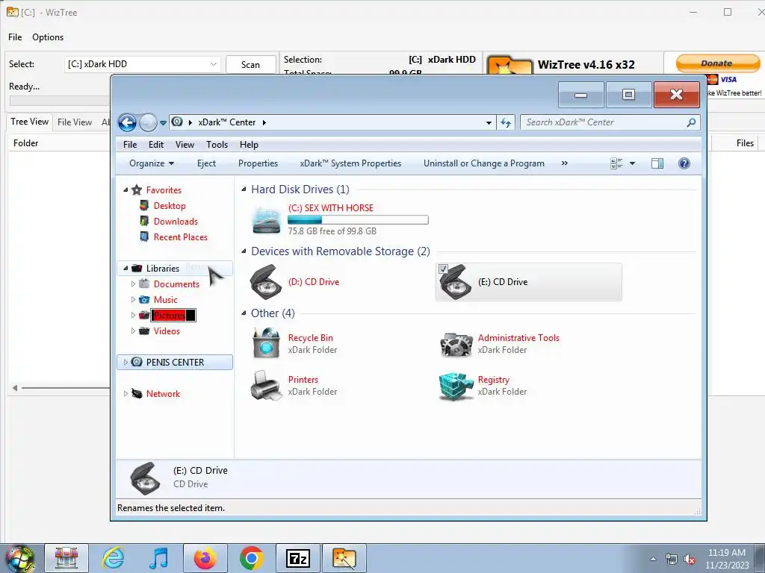Click the search magnifier icon
The image size is (765, 573).
tap(691, 122)
